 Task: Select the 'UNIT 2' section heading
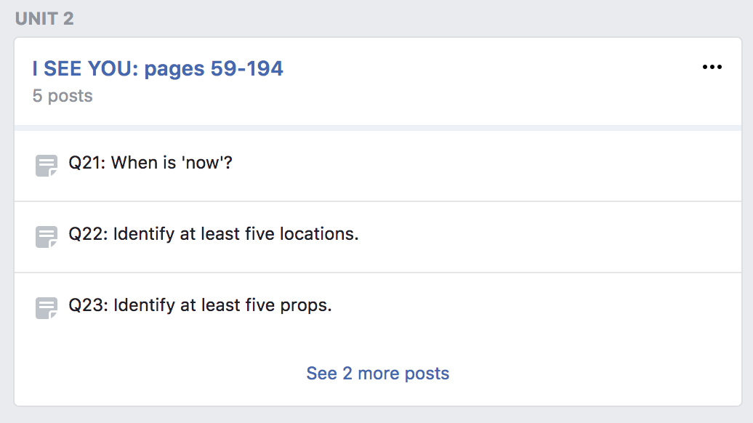(44, 19)
